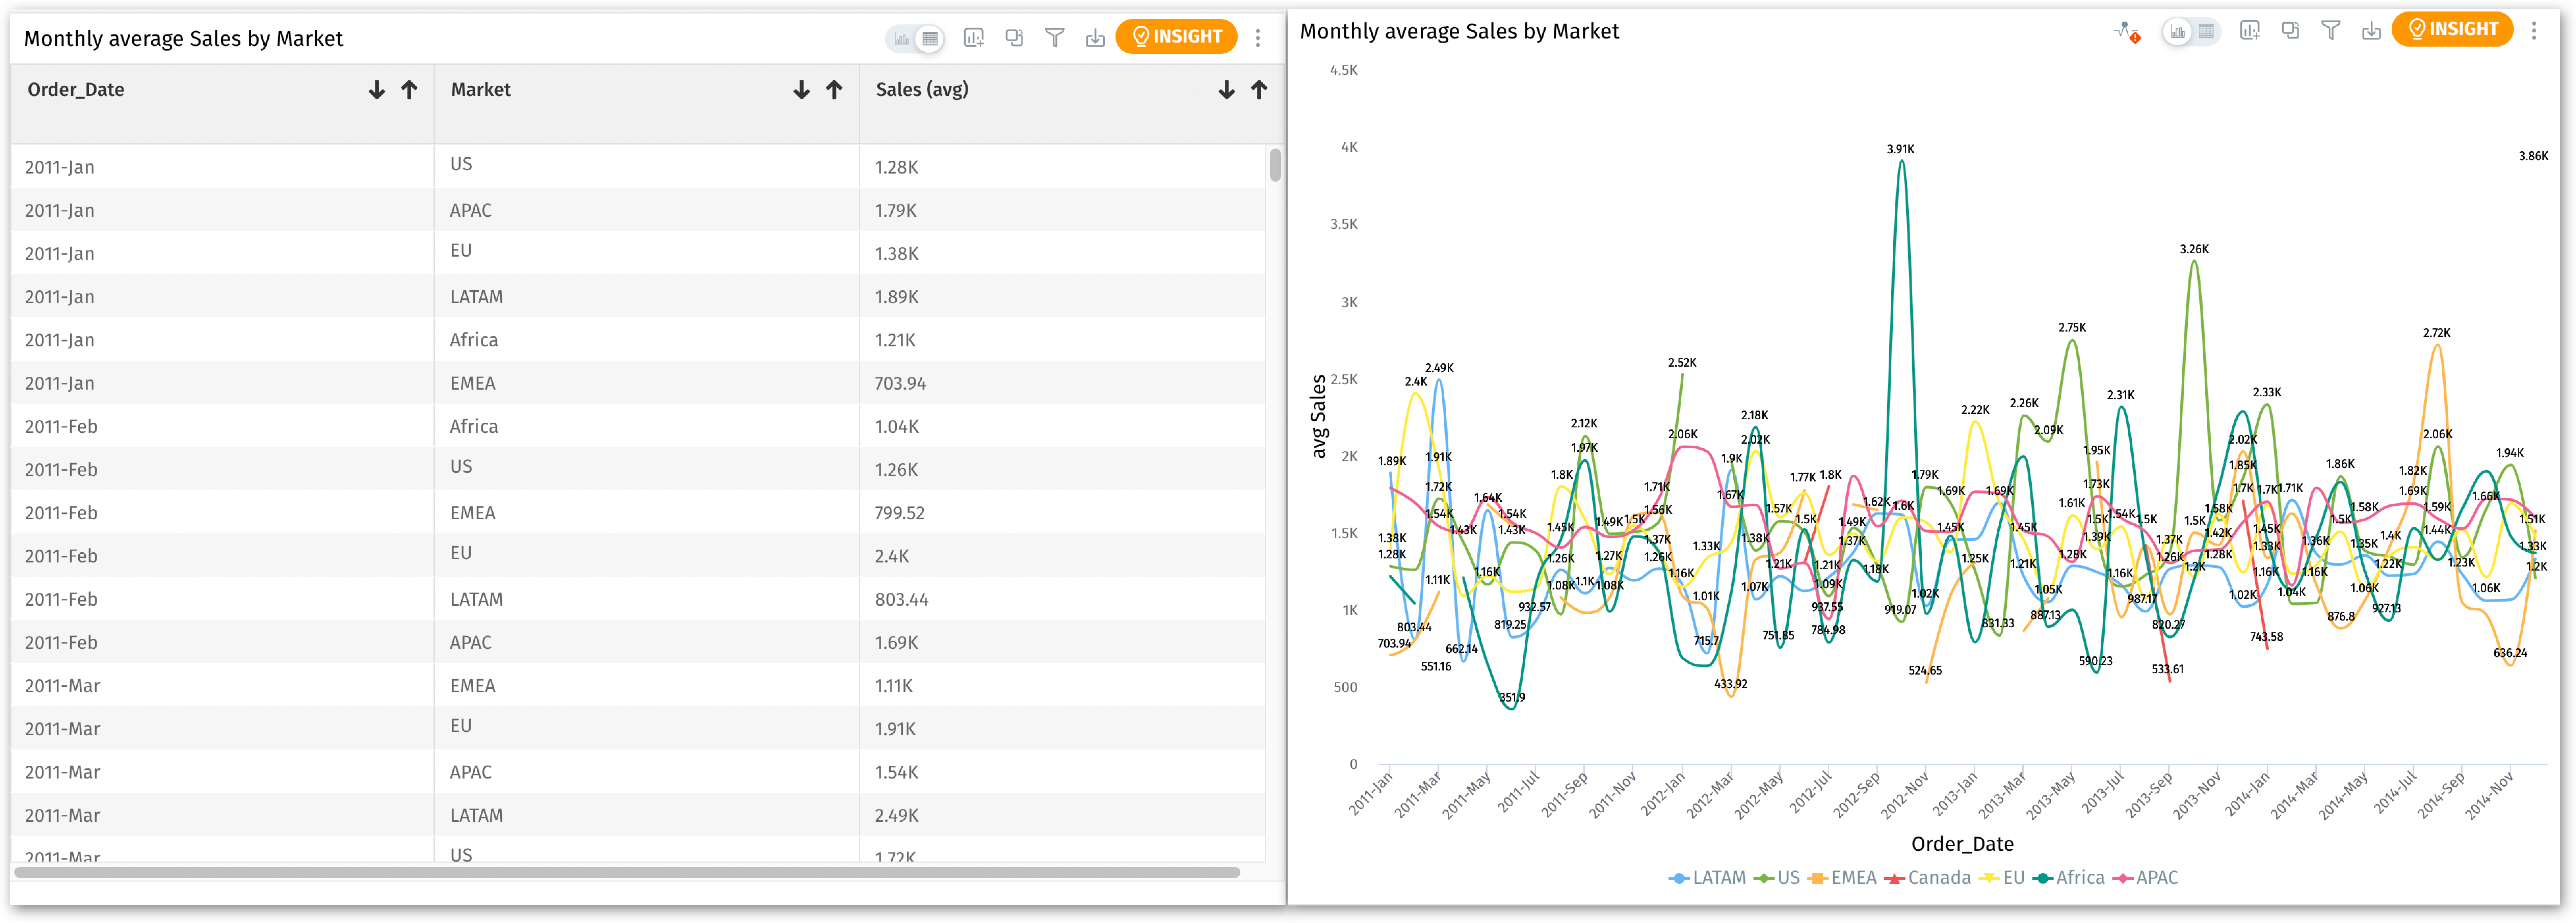Image resolution: width=2576 pixels, height=923 pixels.
Task: Sort the Sales (avg) column ascending with the up arrow
Action: tap(1259, 90)
